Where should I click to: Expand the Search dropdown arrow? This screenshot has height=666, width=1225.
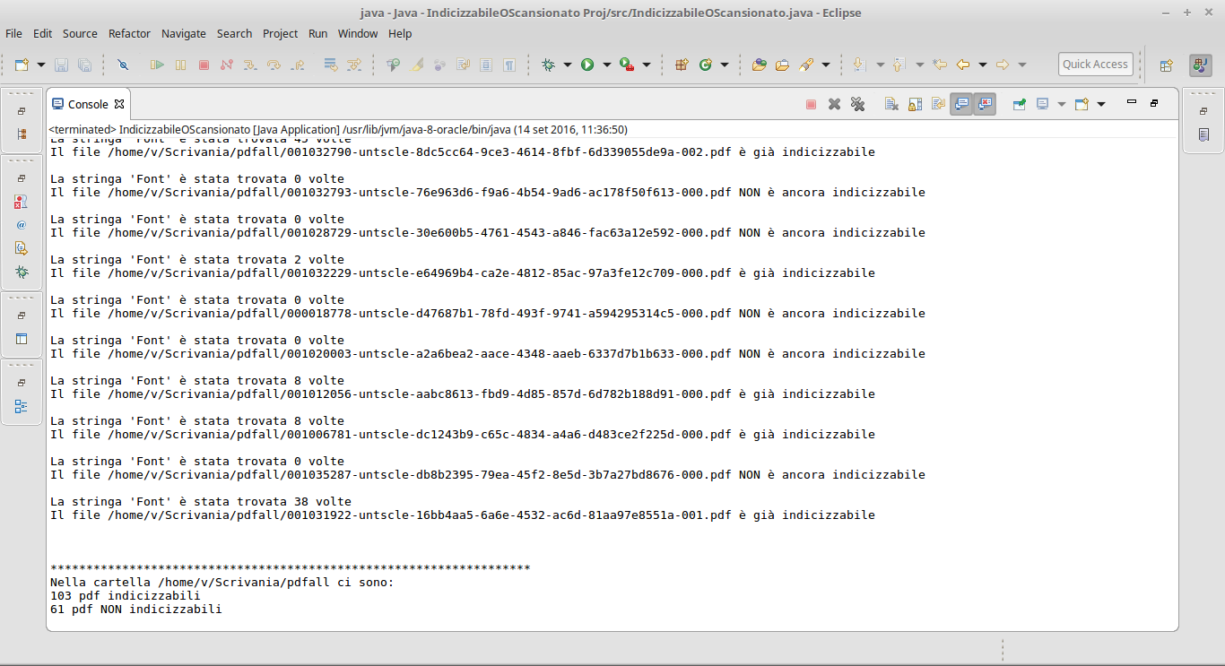[826, 65]
